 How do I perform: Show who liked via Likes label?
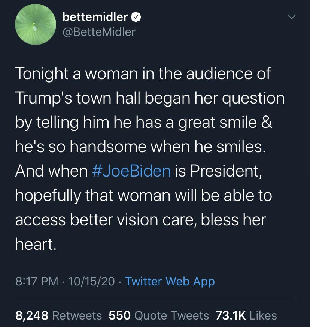[263, 315]
